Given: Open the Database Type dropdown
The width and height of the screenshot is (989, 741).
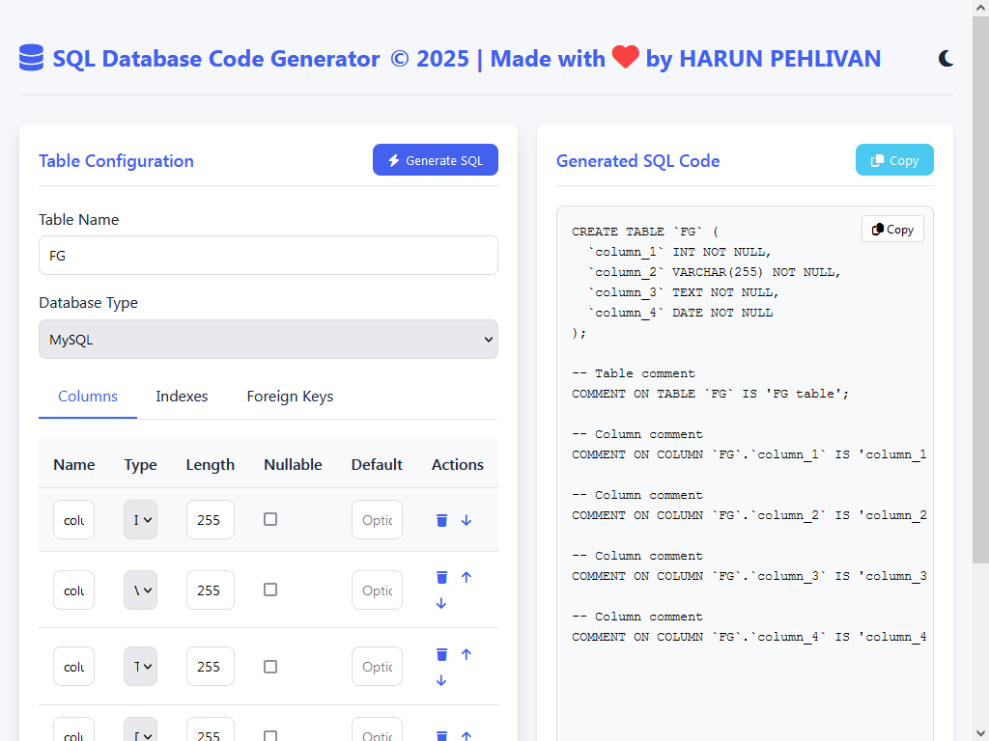Looking at the screenshot, I should pos(268,340).
